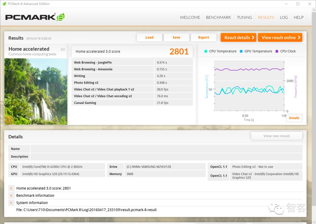Switch to the BENCHMARK tab
Screen dimensions: 316x224
pyautogui.click(x=218, y=17)
